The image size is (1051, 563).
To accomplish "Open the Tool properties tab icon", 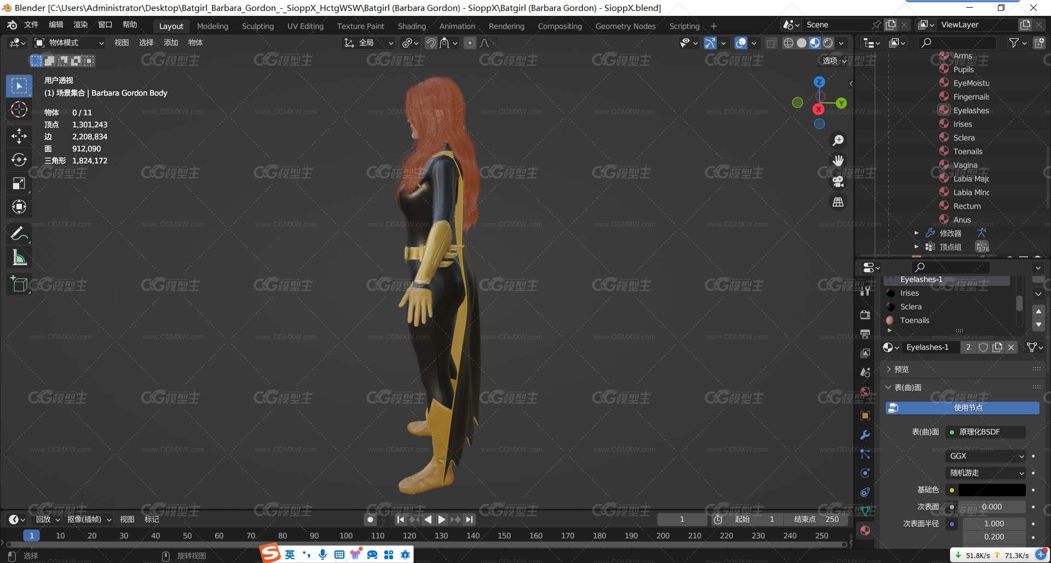I will [865, 291].
